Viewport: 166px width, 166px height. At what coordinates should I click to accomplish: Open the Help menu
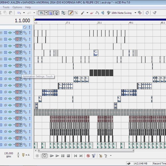point(28,7)
